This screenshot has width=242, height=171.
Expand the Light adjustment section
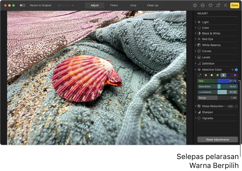(195, 22)
